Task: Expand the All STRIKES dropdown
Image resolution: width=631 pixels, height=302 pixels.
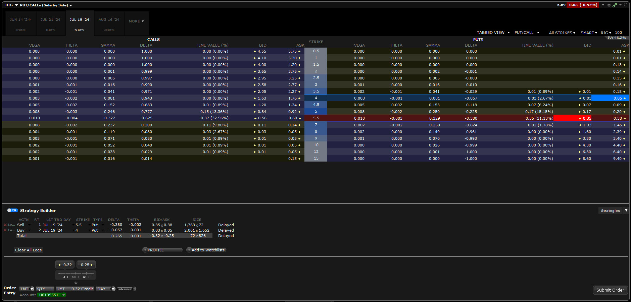Action: 562,33
